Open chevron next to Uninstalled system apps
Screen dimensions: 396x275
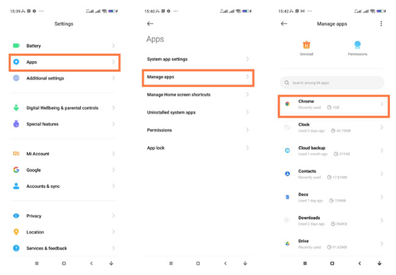pyautogui.click(x=247, y=112)
